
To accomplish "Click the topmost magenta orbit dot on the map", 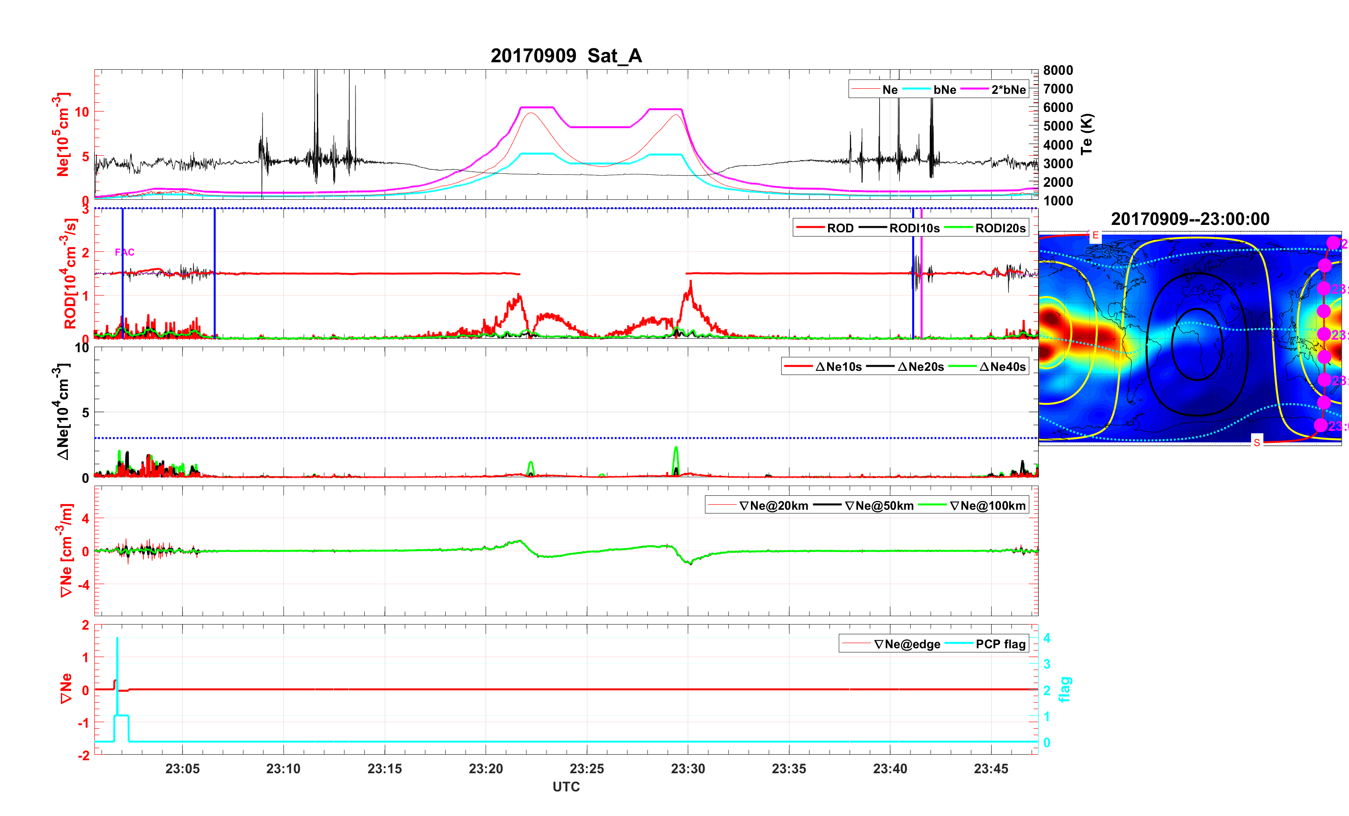I will pos(1333,243).
